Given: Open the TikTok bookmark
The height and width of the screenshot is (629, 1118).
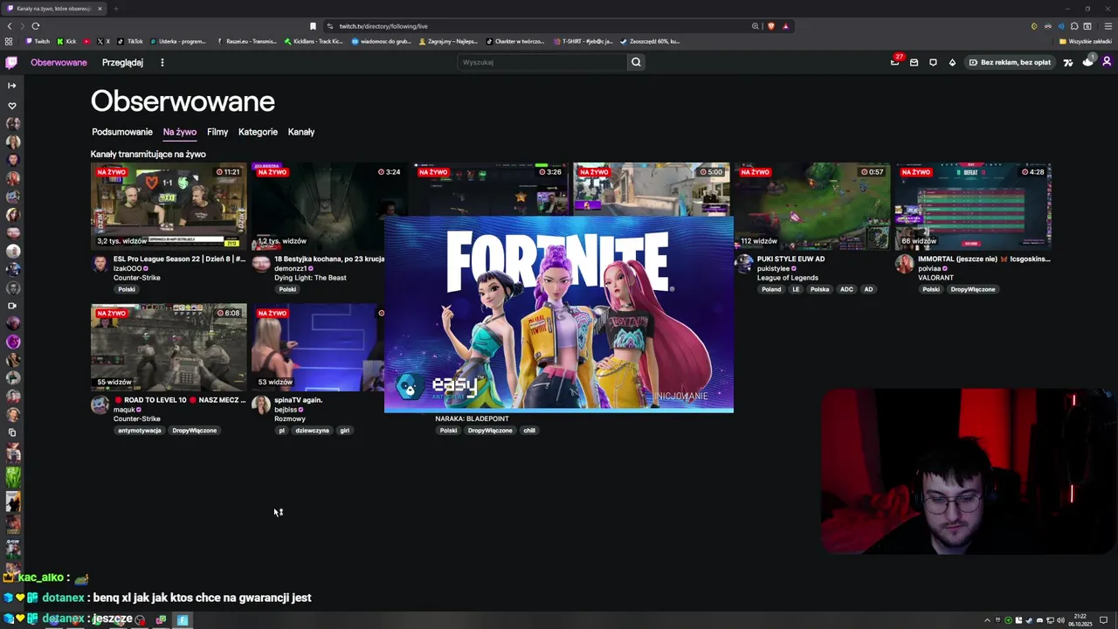Looking at the screenshot, I should click(x=130, y=41).
